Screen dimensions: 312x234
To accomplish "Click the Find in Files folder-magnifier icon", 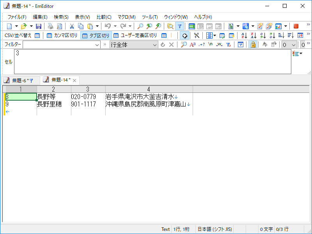I will tap(170, 26).
